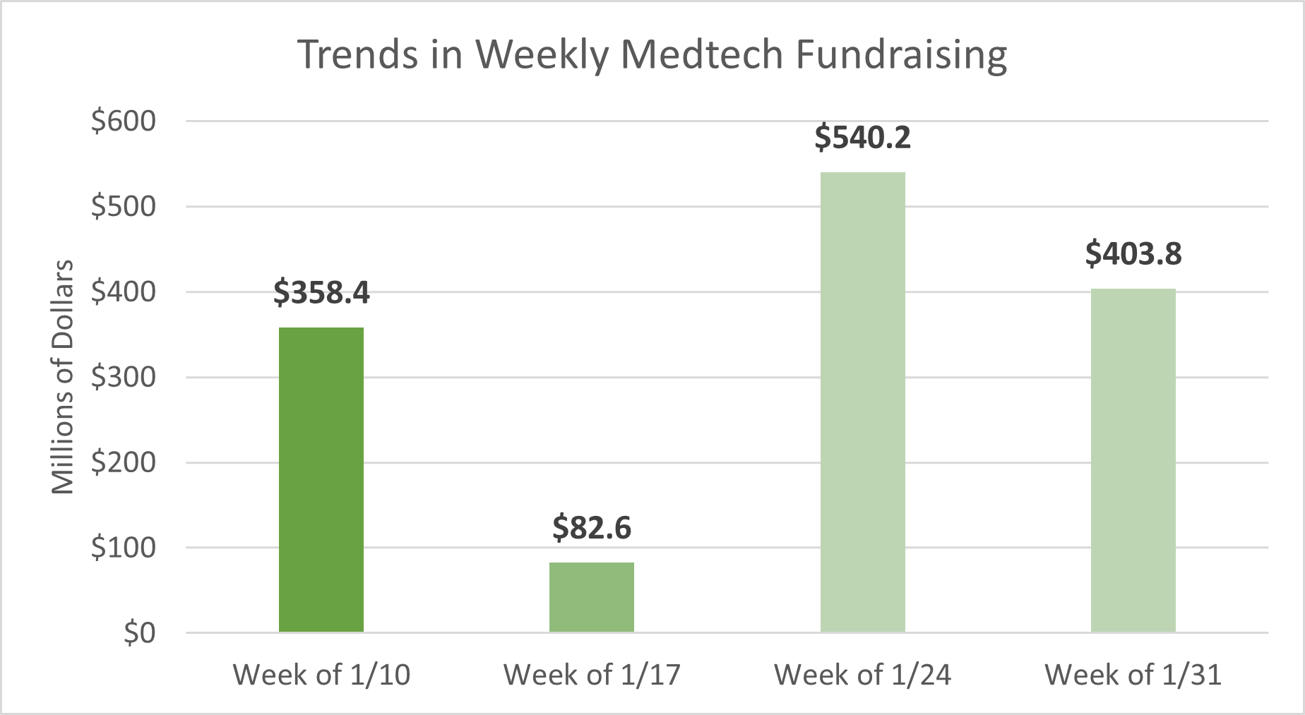The width and height of the screenshot is (1305, 715).
Task: Click the $0 y-axis tick label
Action: (139, 633)
